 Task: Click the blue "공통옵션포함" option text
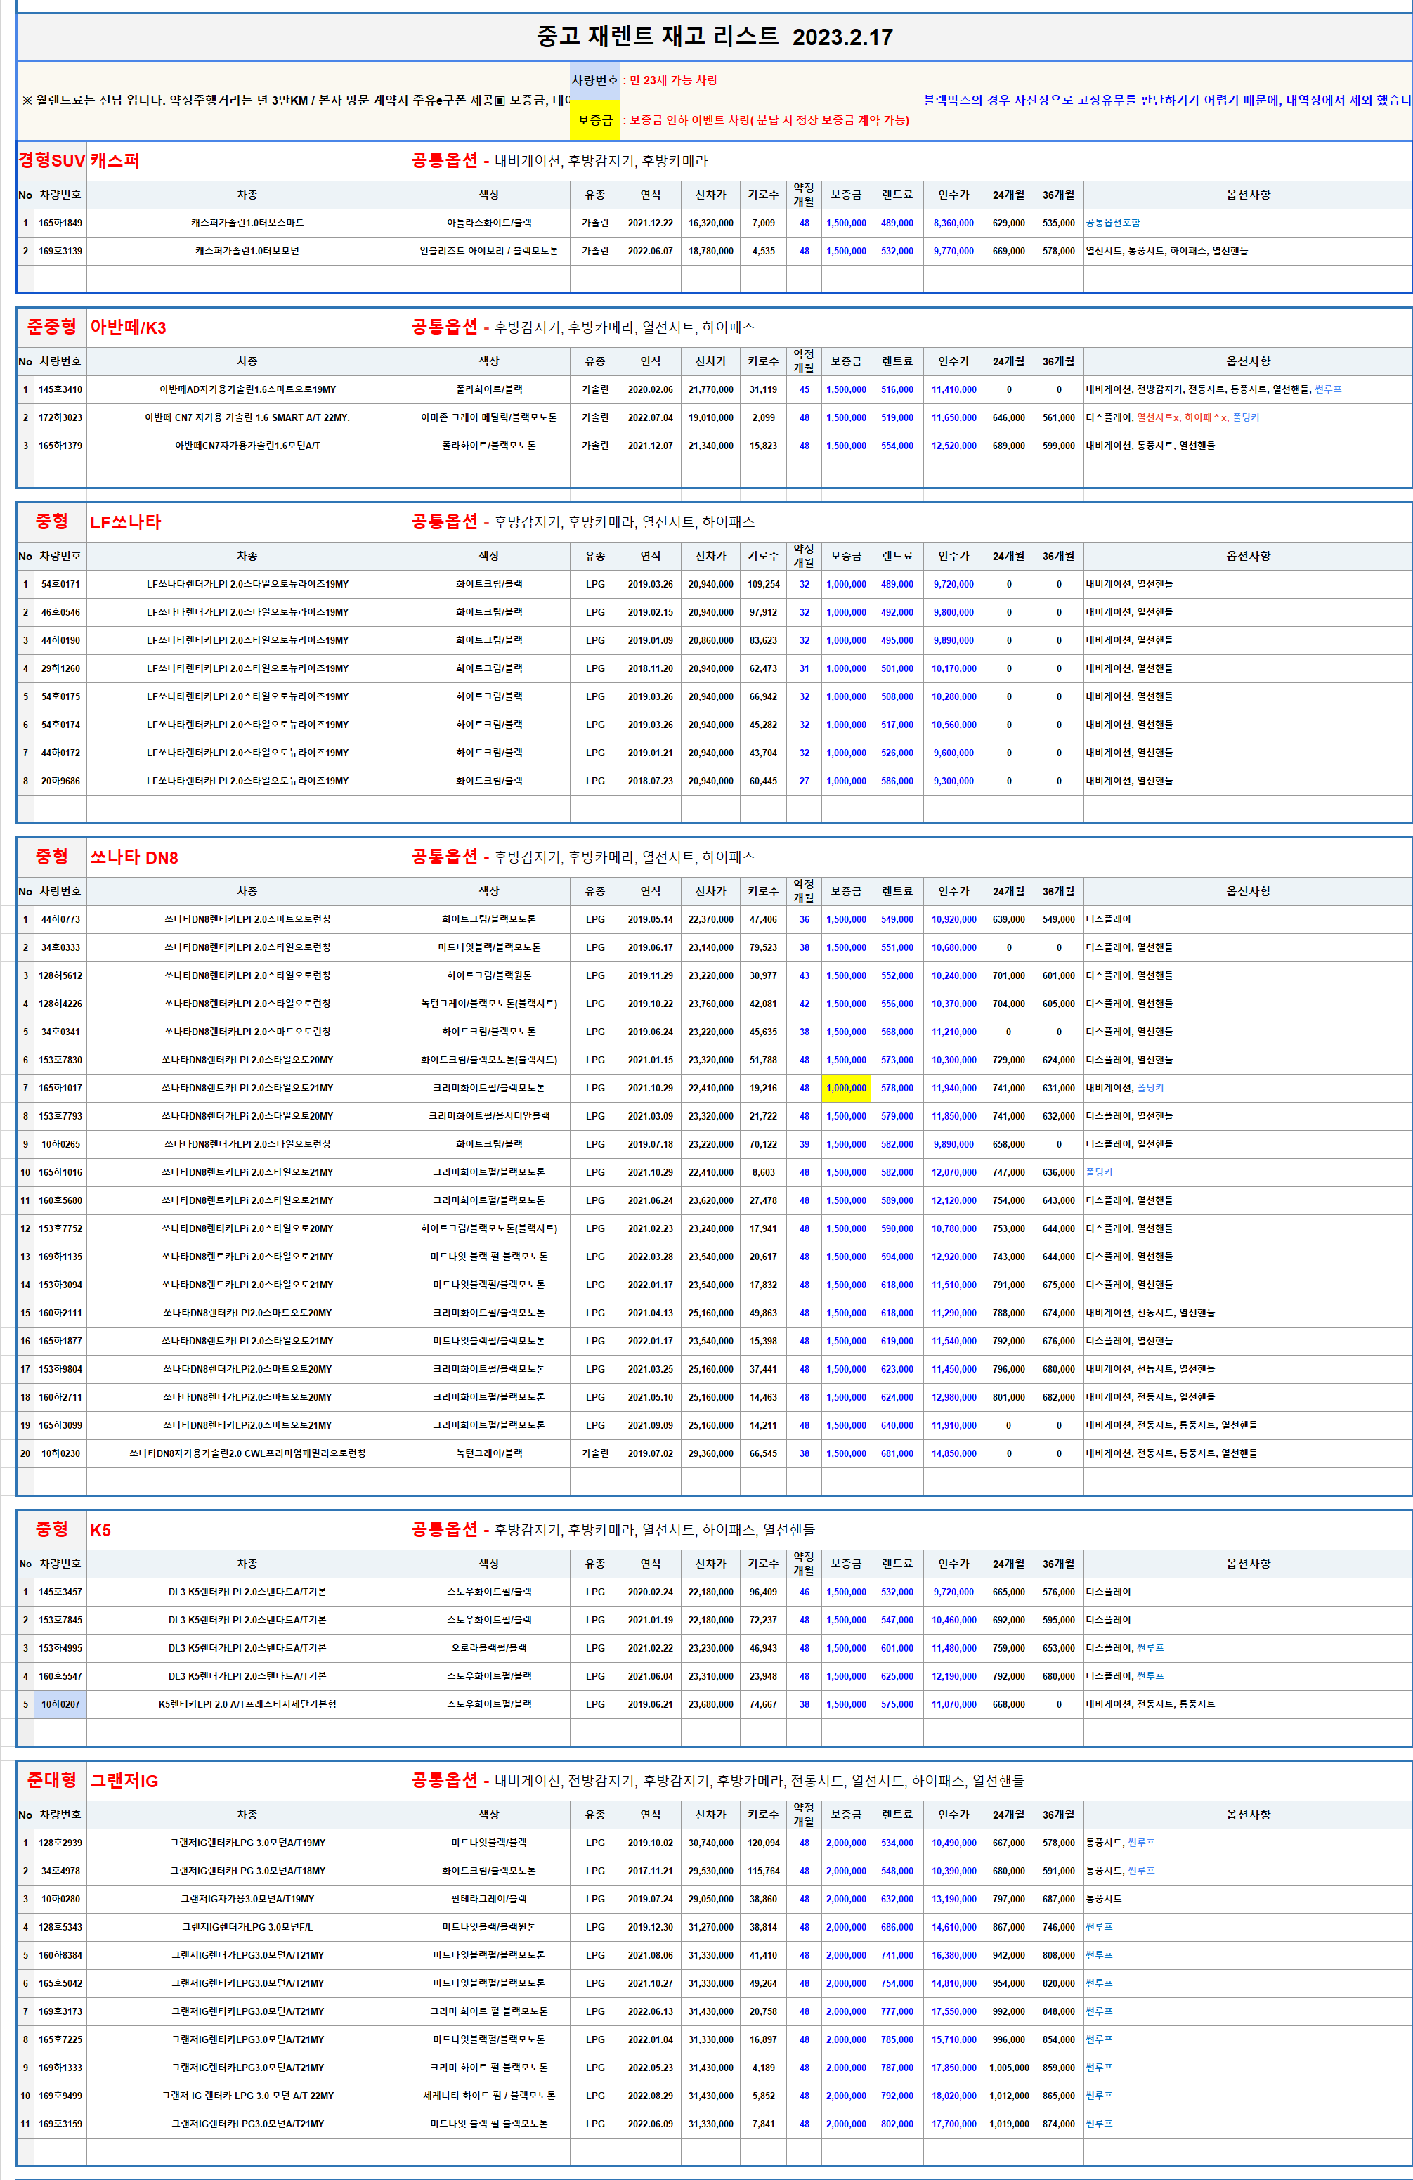click(x=1113, y=223)
